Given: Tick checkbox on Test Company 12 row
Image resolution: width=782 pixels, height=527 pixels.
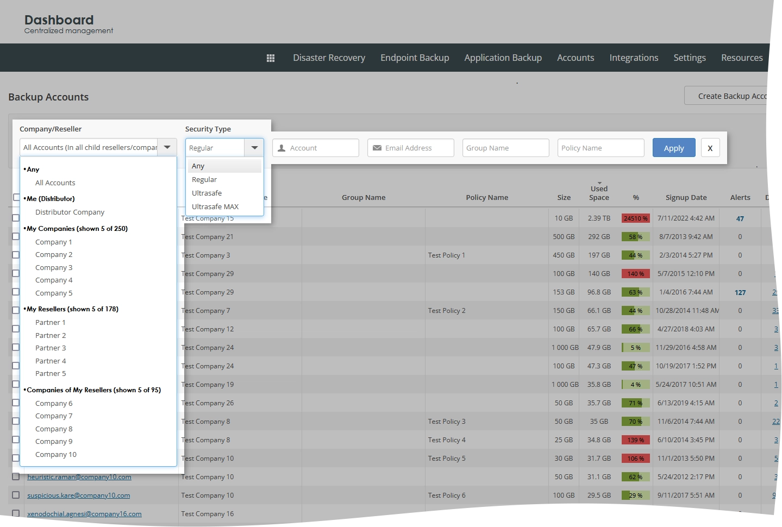Looking at the screenshot, I should click(x=16, y=329).
